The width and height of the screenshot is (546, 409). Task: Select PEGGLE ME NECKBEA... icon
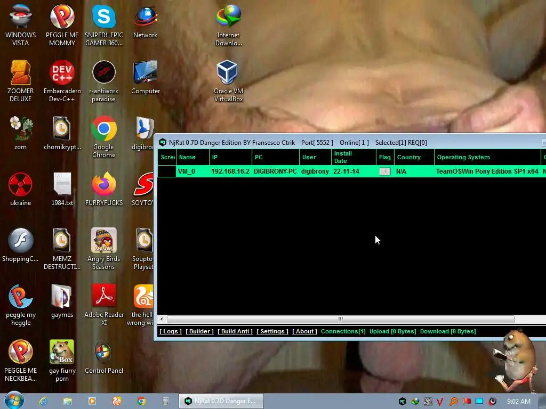pos(20,361)
